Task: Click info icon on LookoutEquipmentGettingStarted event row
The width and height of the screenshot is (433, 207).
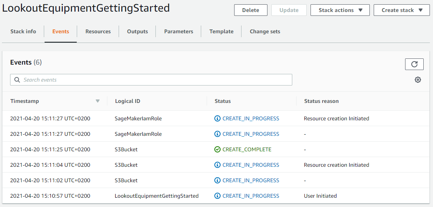Action: (x=217, y=196)
